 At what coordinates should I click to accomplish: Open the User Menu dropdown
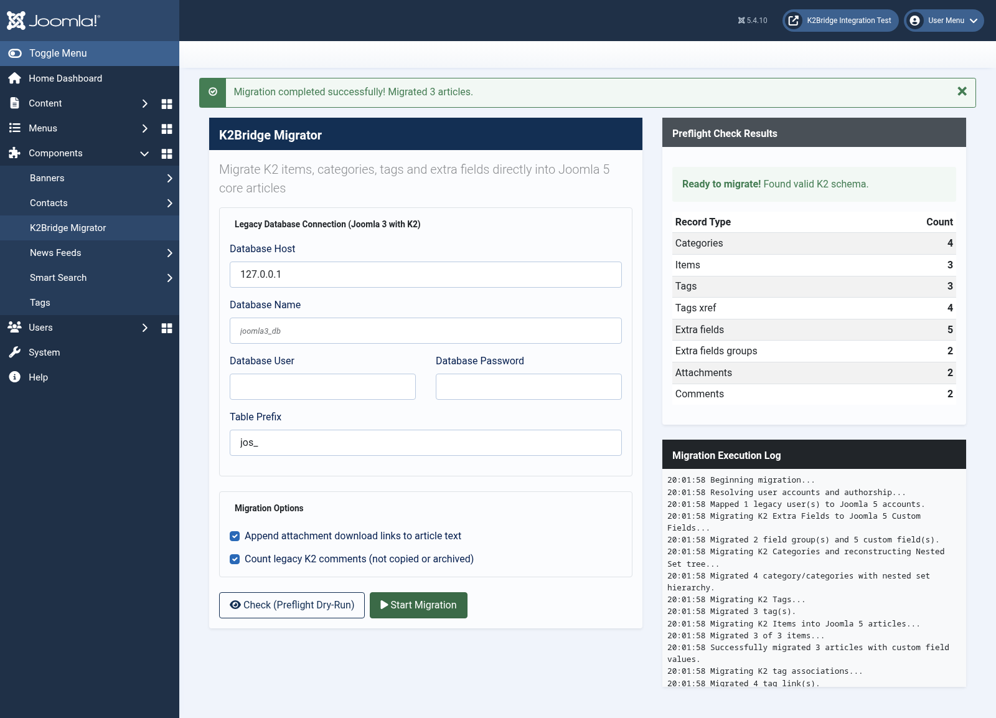pyautogui.click(x=944, y=21)
